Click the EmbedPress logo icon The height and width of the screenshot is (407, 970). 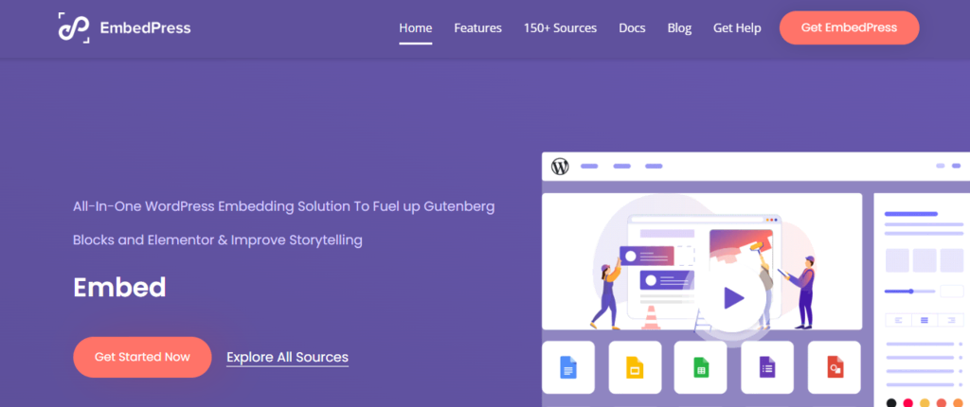(73, 28)
